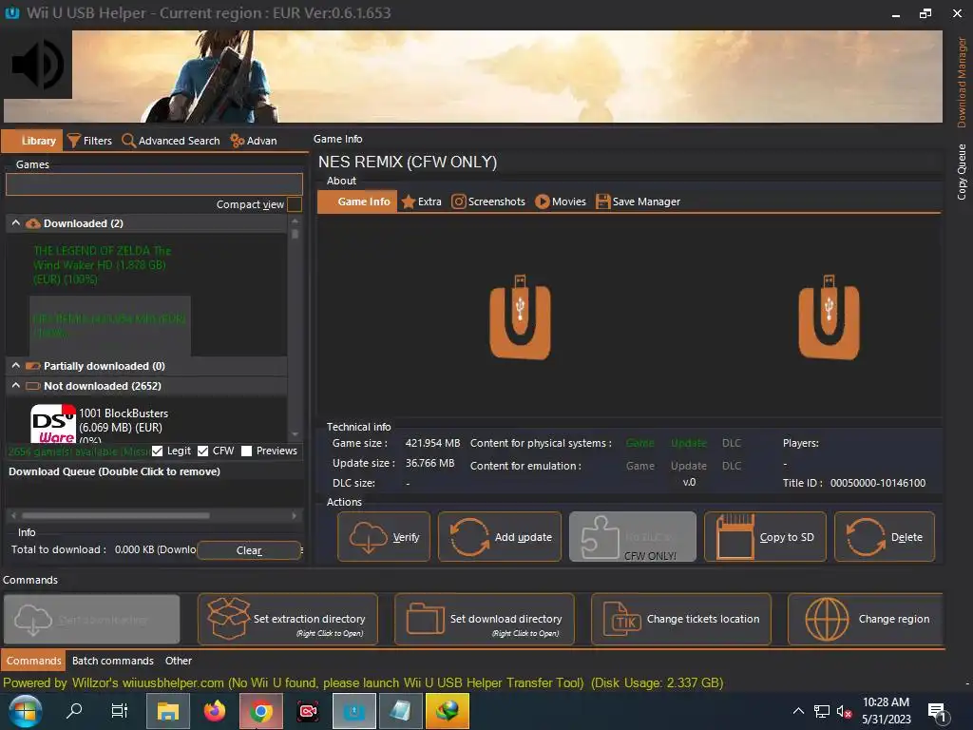
Task: Uncheck the CFW checkbox
Action: click(203, 451)
